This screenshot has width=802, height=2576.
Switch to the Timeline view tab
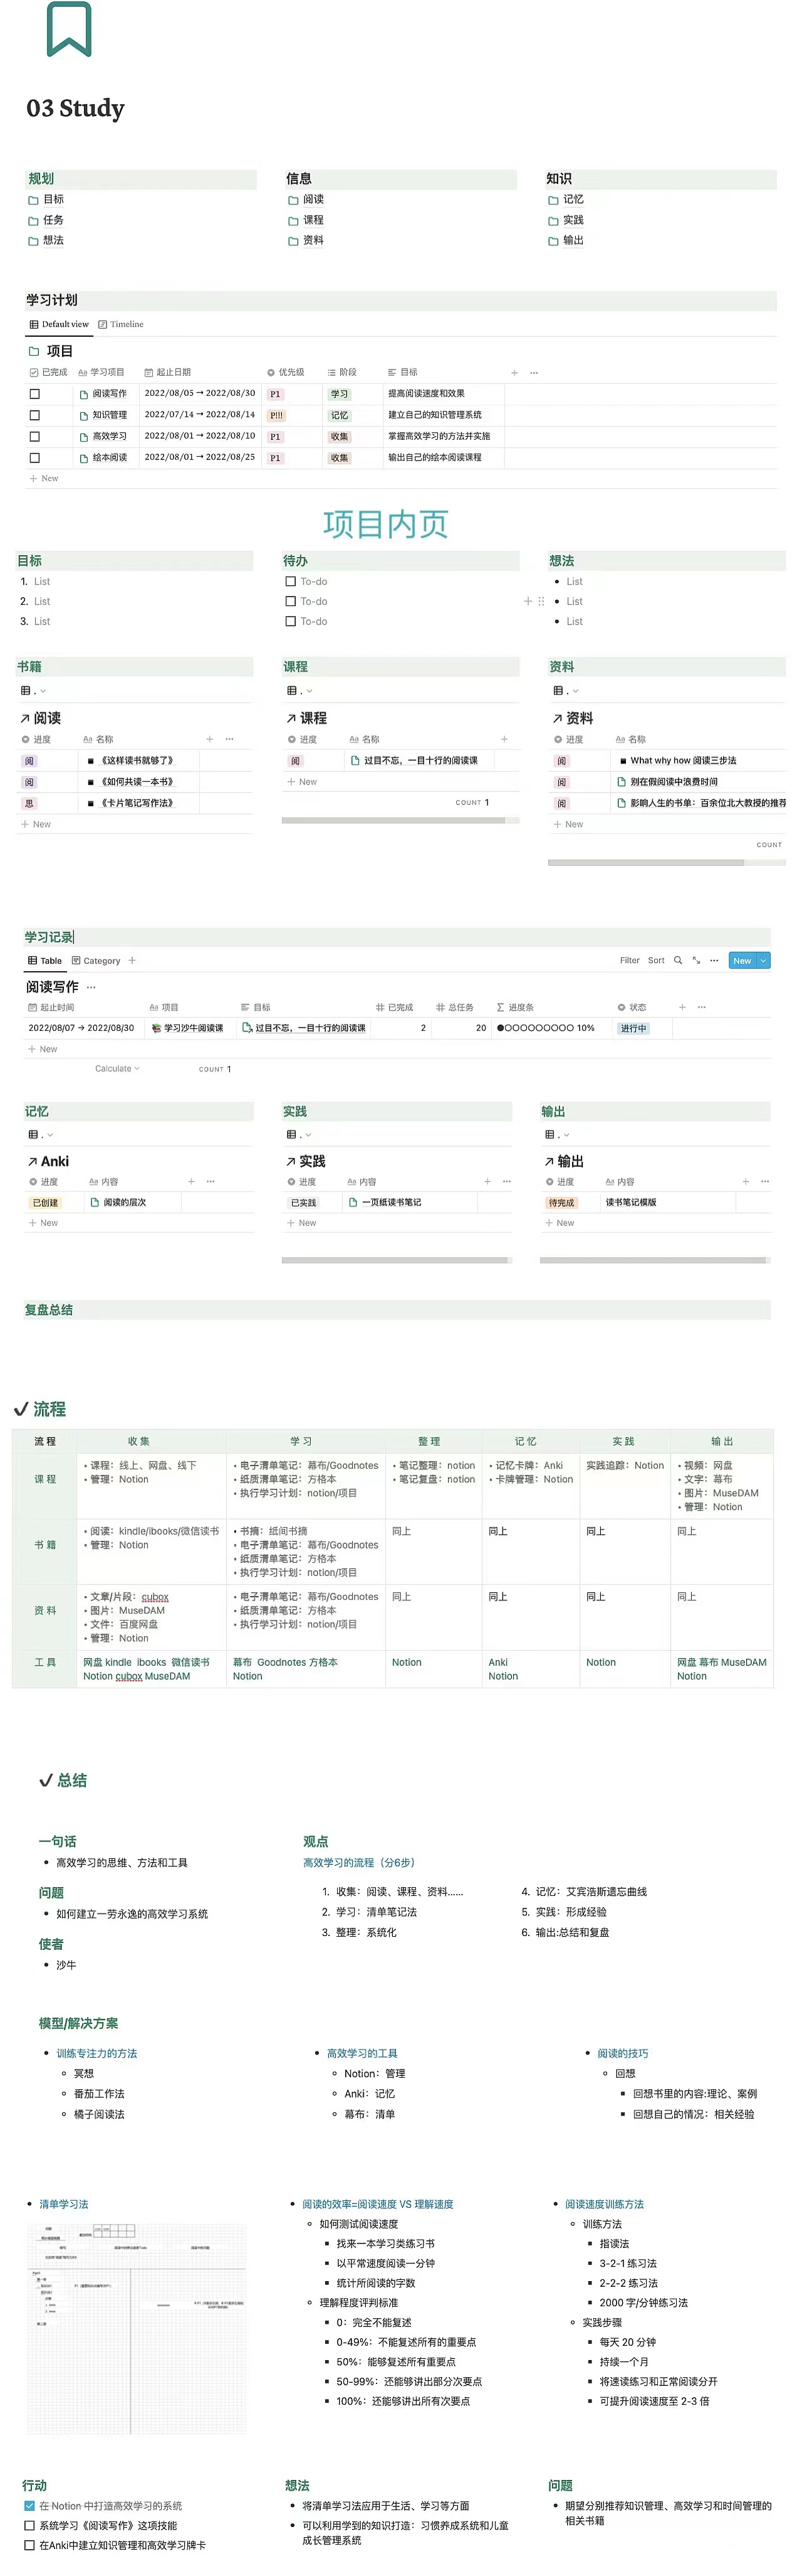[121, 324]
